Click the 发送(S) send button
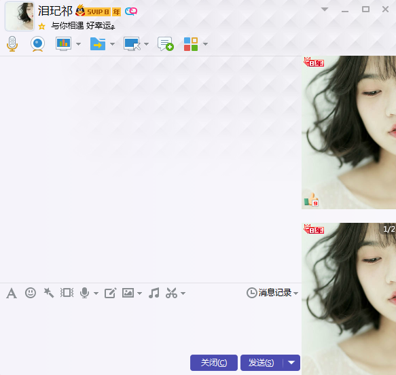The image size is (396, 375). click(262, 363)
